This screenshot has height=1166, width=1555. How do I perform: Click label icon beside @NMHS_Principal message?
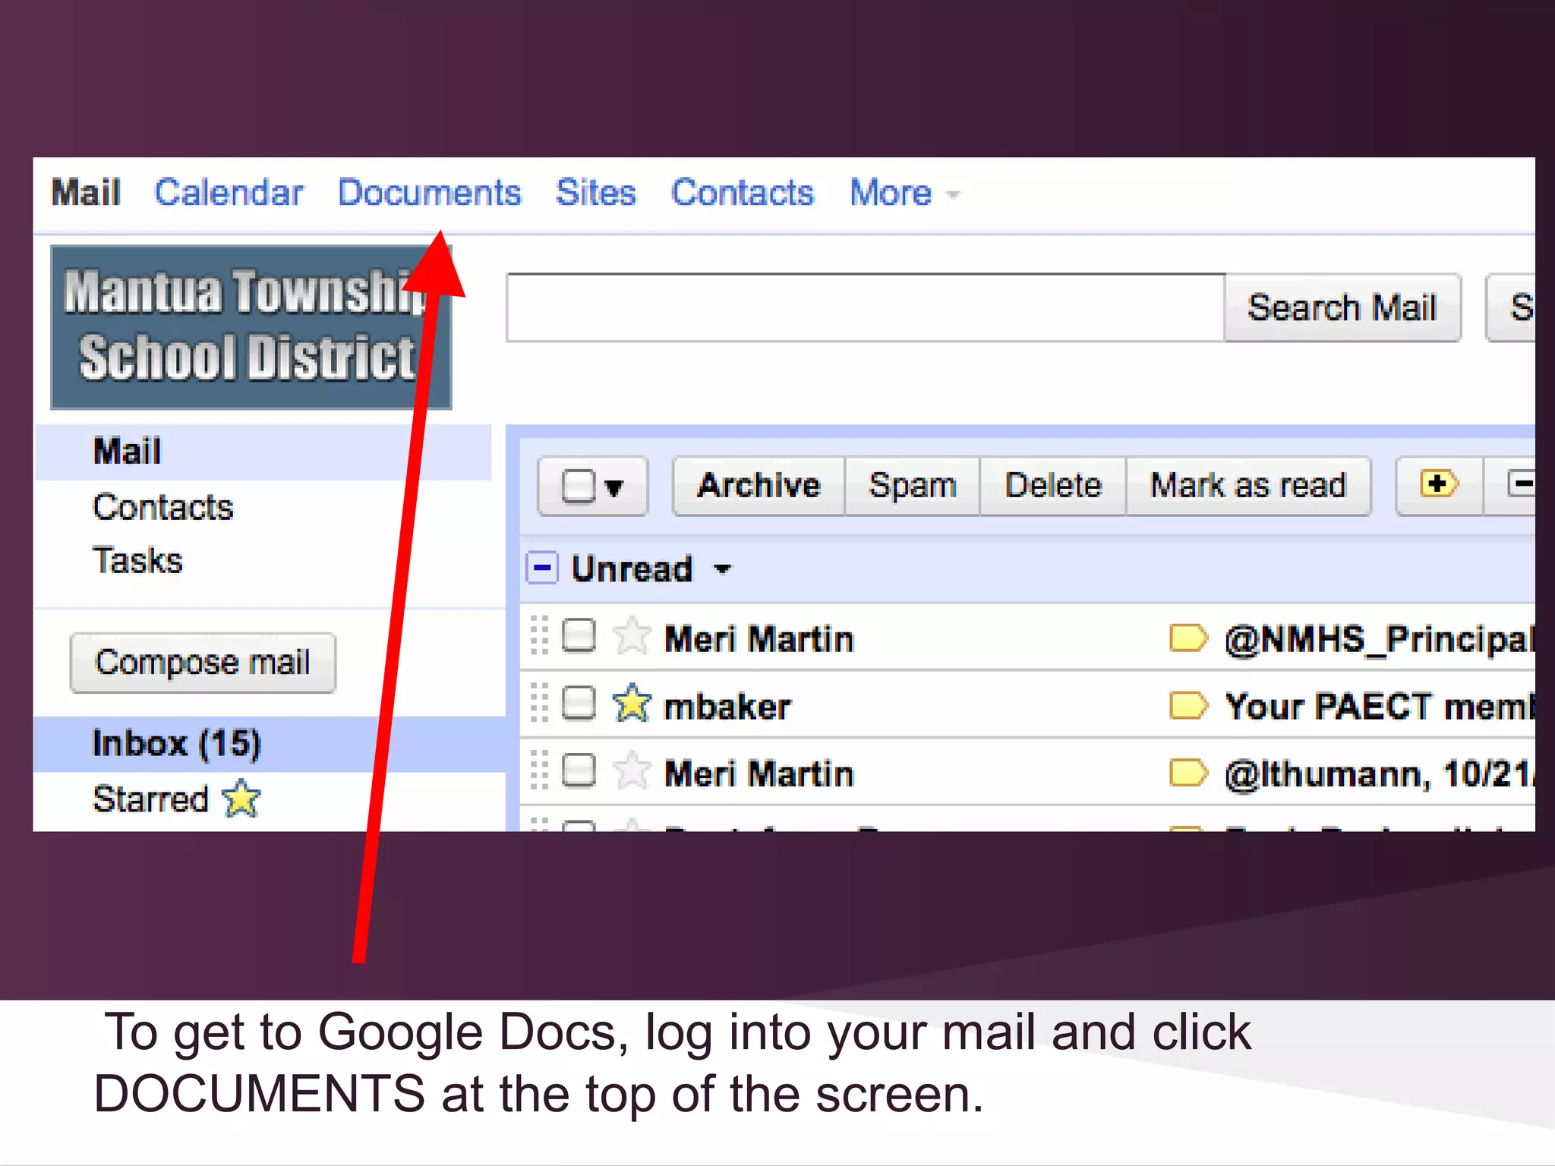(1188, 638)
